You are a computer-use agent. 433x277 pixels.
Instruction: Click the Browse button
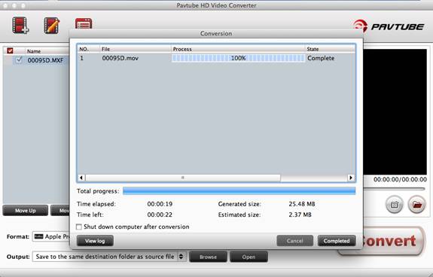click(208, 257)
